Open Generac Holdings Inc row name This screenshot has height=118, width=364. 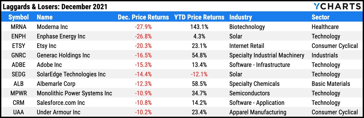tap(63, 55)
